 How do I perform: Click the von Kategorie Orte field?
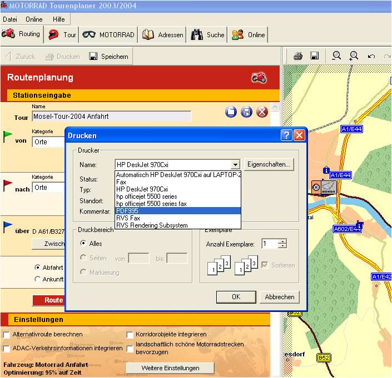click(48, 142)
